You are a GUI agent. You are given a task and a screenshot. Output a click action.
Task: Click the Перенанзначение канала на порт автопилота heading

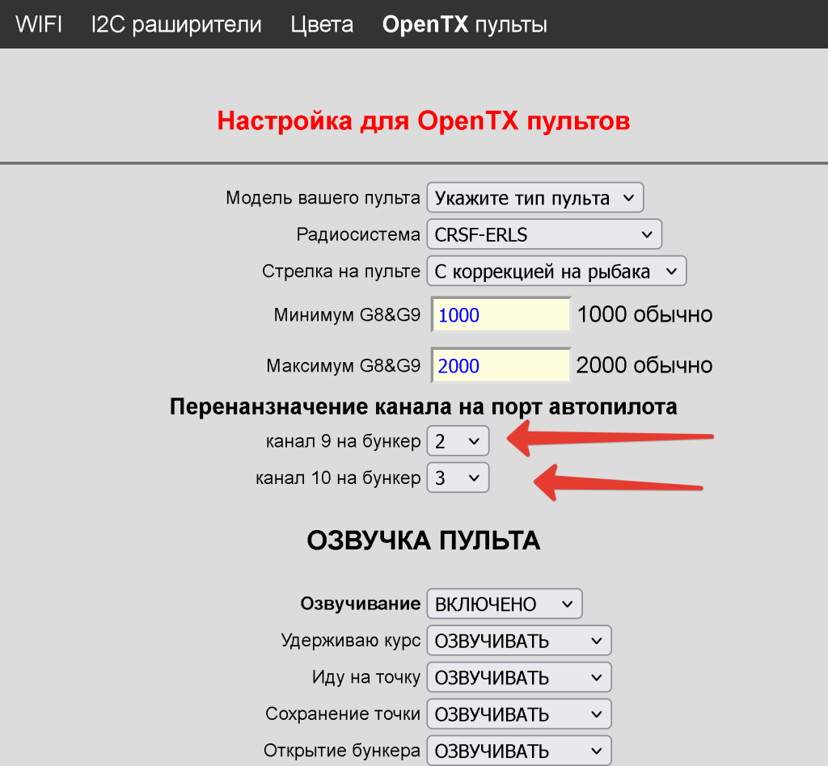[424, 406]
